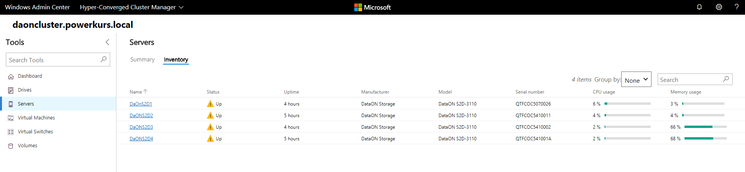
Task: Click the Servers icon in sidebar
Action: (11, 104)
